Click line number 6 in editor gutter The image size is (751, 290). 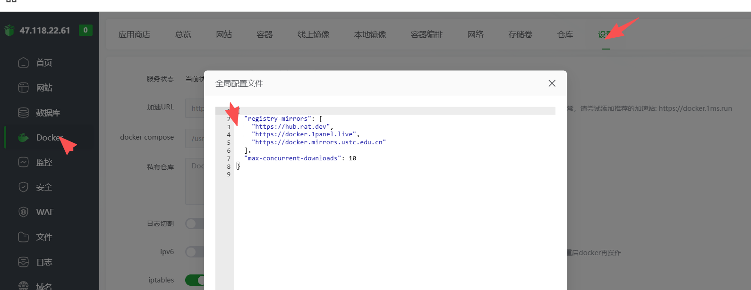click(229, 150)
